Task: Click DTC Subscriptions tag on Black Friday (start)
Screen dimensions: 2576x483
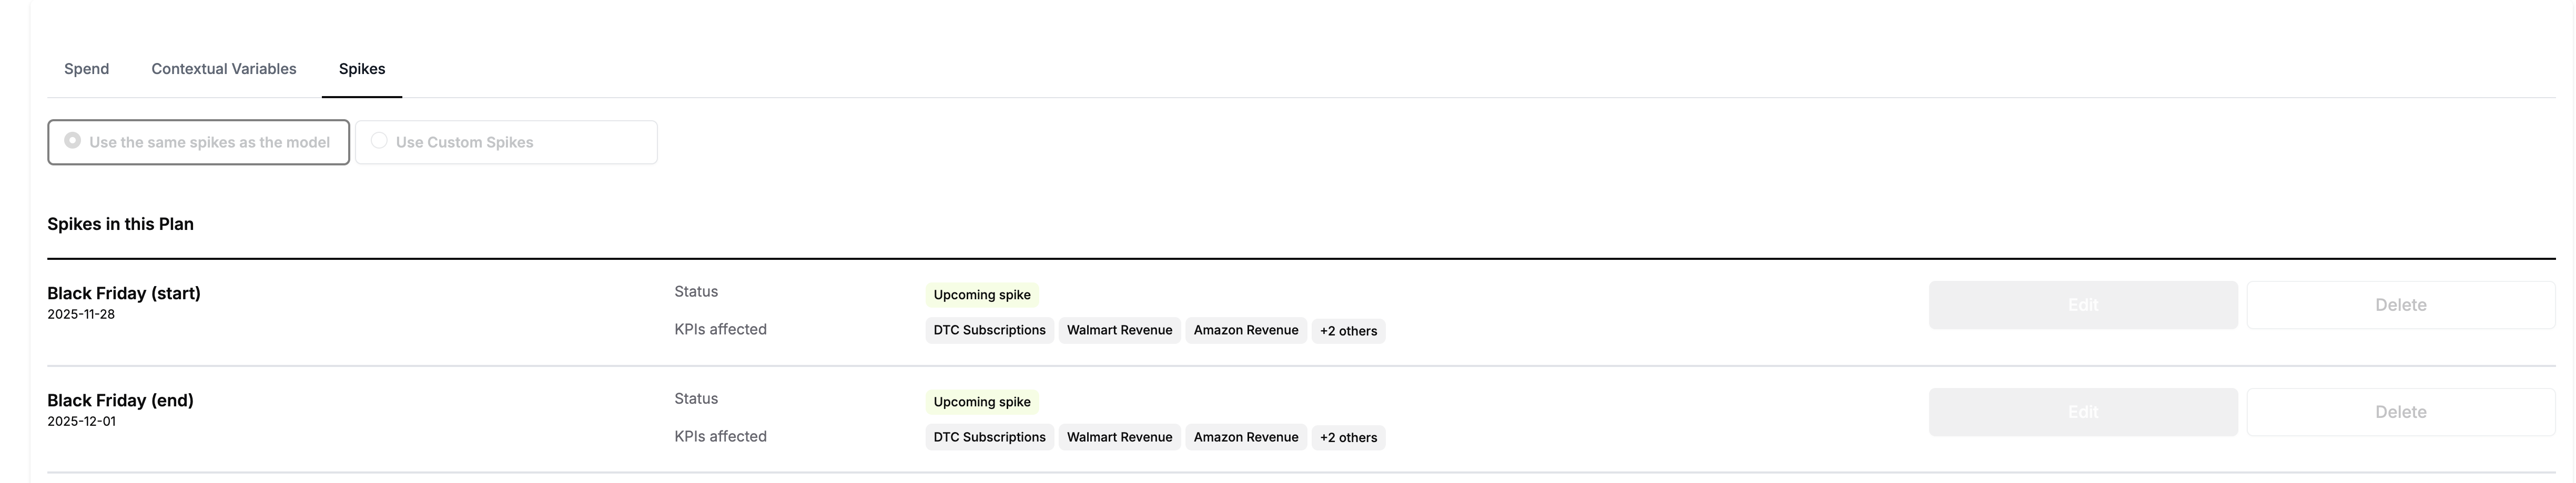Action: (x=989, y=330)
